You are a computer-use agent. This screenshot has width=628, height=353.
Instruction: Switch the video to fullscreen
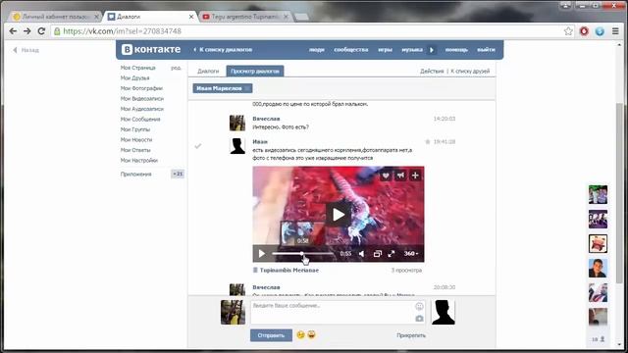[x=392, y=254]
